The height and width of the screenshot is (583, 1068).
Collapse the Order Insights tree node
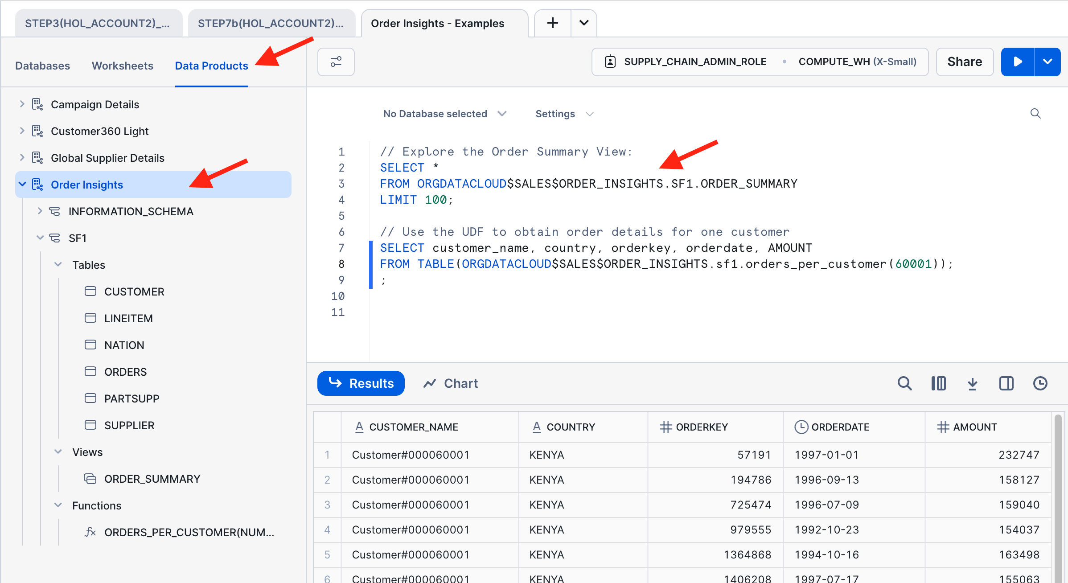[22, 185]
